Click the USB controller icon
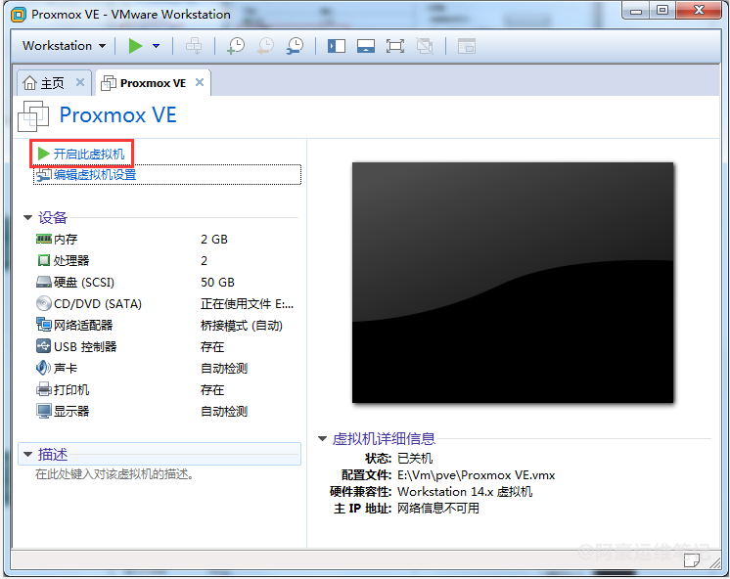 44,346
